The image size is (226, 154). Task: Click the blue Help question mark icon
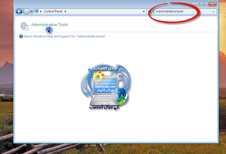click(21, 36)
